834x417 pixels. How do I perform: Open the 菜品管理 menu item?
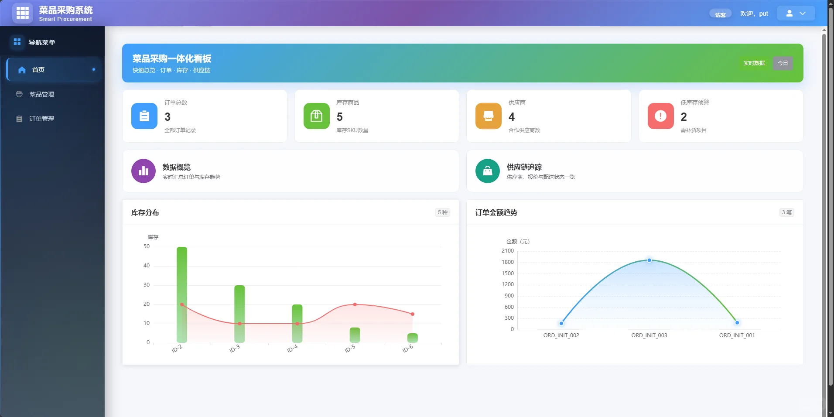pyautogui.click(x=52, y=94)
